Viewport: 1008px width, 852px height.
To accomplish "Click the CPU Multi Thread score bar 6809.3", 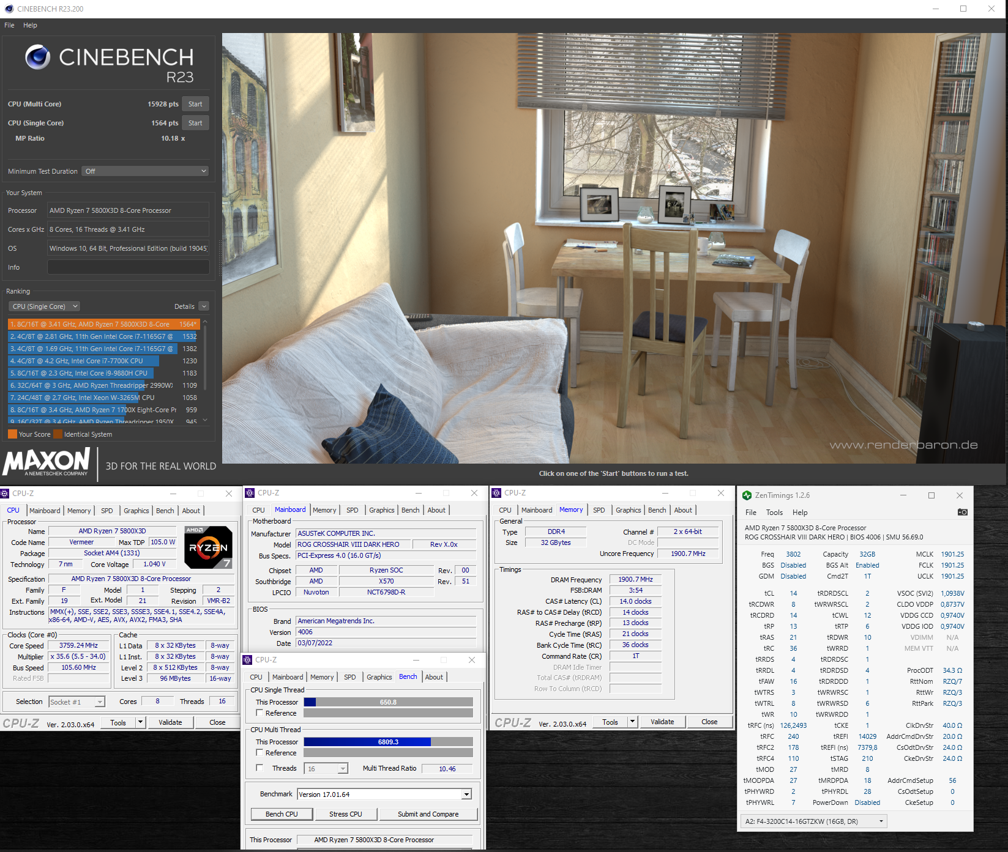I will [x=388, y=742].
